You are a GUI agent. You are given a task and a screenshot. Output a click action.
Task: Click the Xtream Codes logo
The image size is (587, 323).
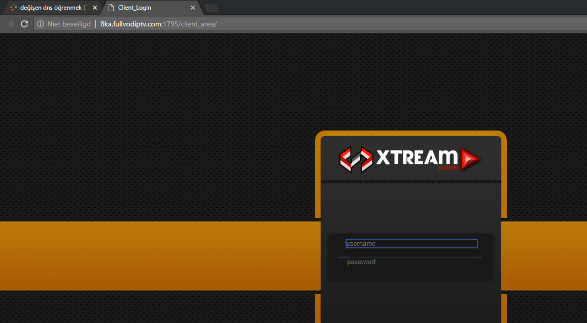click(410, 159)
